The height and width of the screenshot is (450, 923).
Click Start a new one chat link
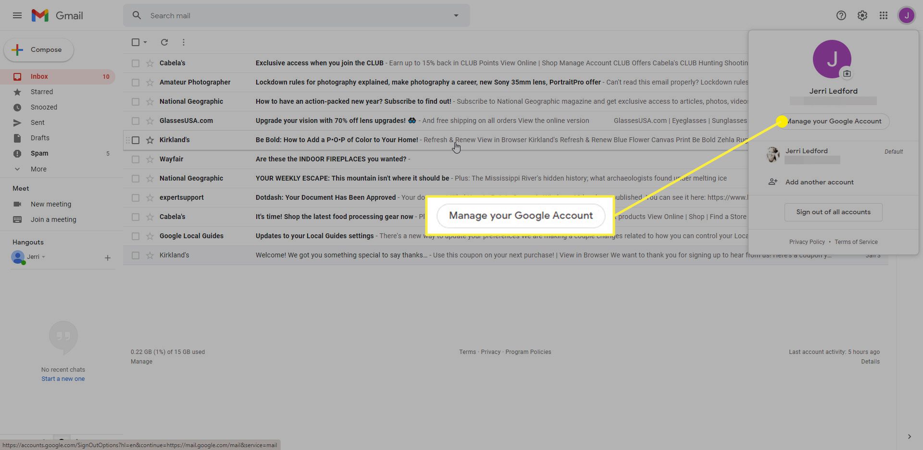tap(63, 379)
